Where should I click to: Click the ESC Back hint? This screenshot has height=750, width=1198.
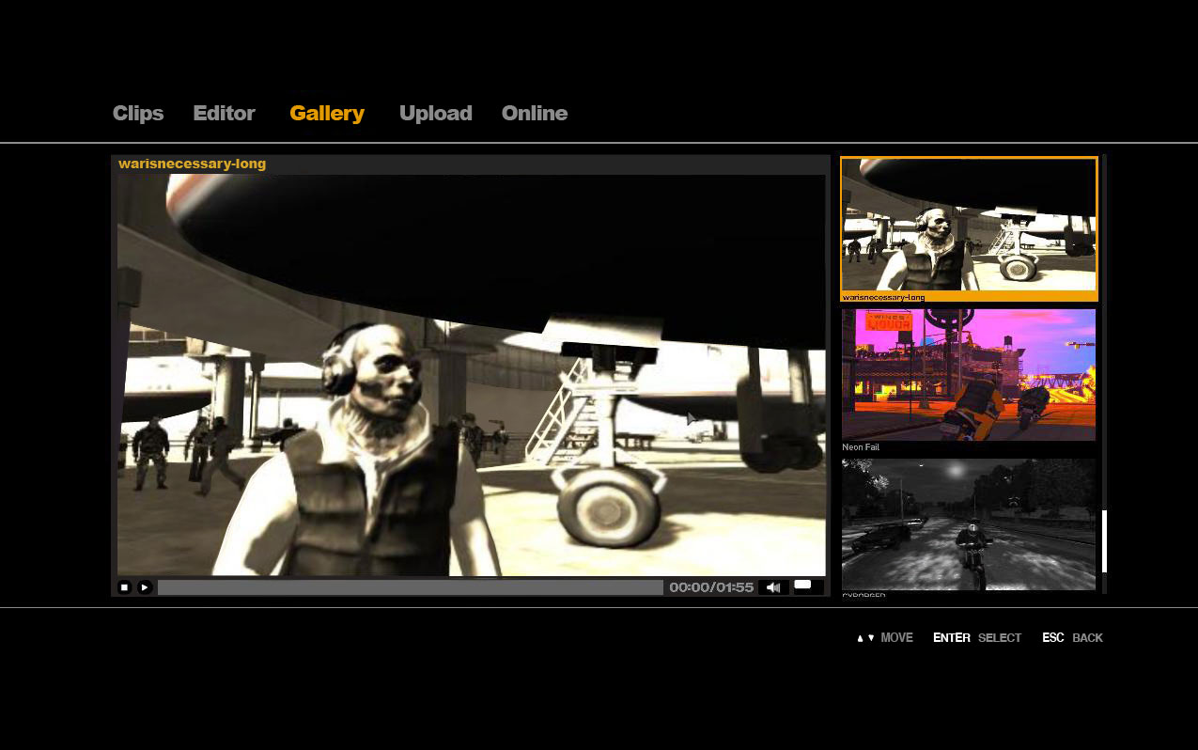pos(1072,638)
